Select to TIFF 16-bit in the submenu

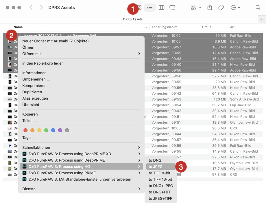[161, 179]
